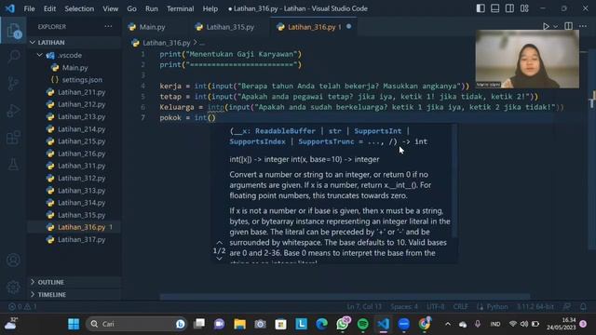Change line ending via CRLF

pos(460,307)
